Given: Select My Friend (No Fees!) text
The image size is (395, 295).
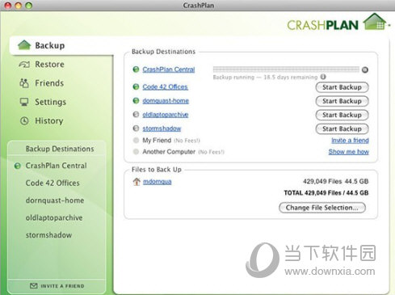Looking at the screenshot, I should point(171,141).
